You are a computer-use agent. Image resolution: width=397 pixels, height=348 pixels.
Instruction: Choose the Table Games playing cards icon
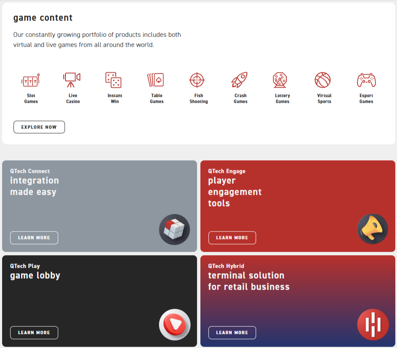click(x=155, y=80)
